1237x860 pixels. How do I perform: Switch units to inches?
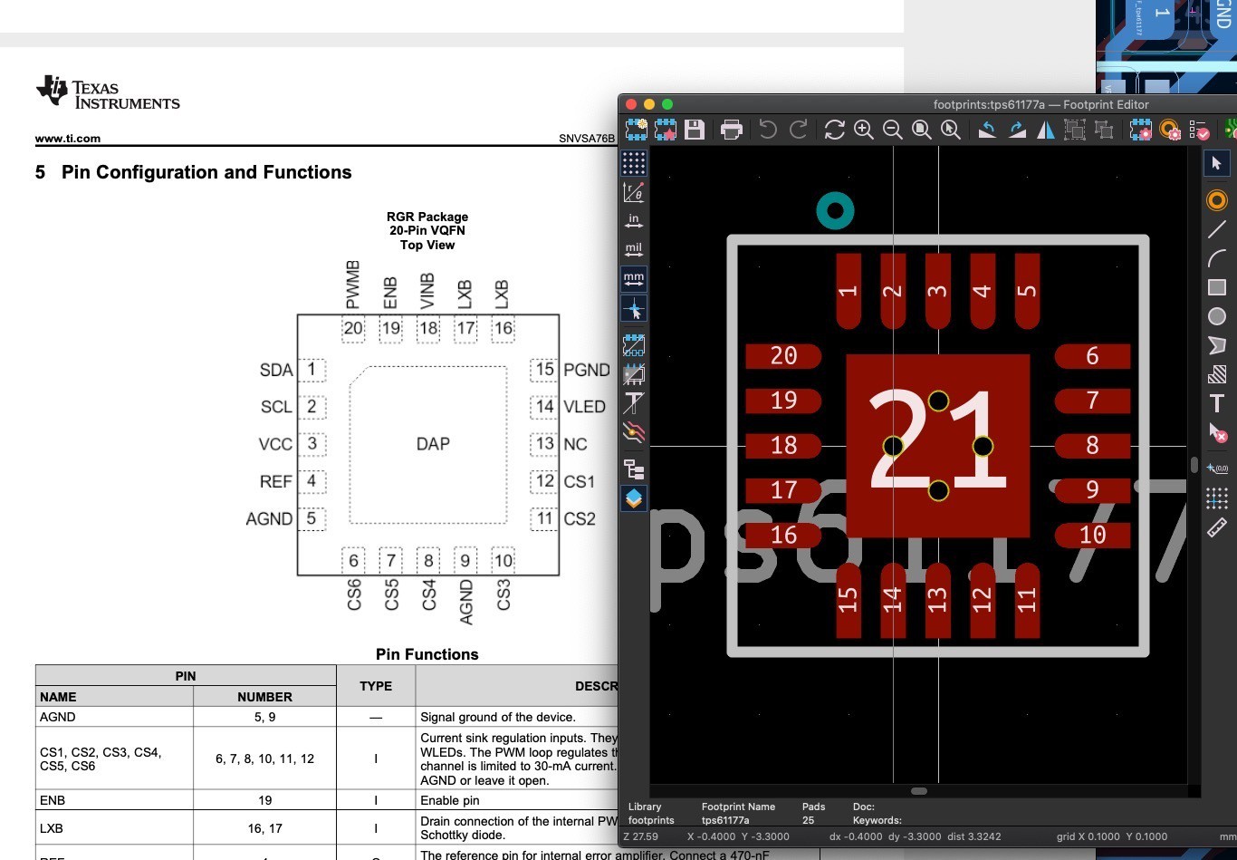tap(634, 220)
